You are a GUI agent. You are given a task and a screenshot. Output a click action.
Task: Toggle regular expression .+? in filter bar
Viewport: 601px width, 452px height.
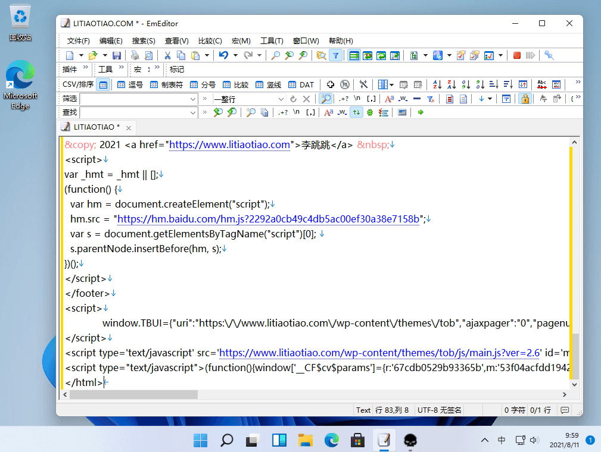click(x=344, y=99)
